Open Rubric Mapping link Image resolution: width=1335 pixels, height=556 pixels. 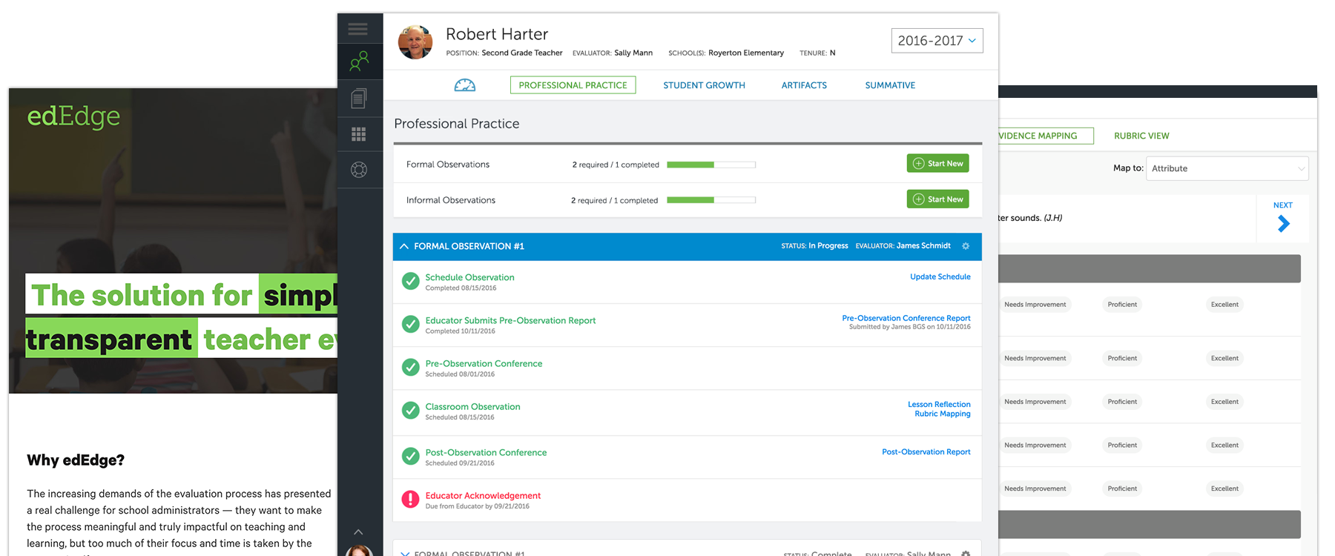[x=943, y=414]
